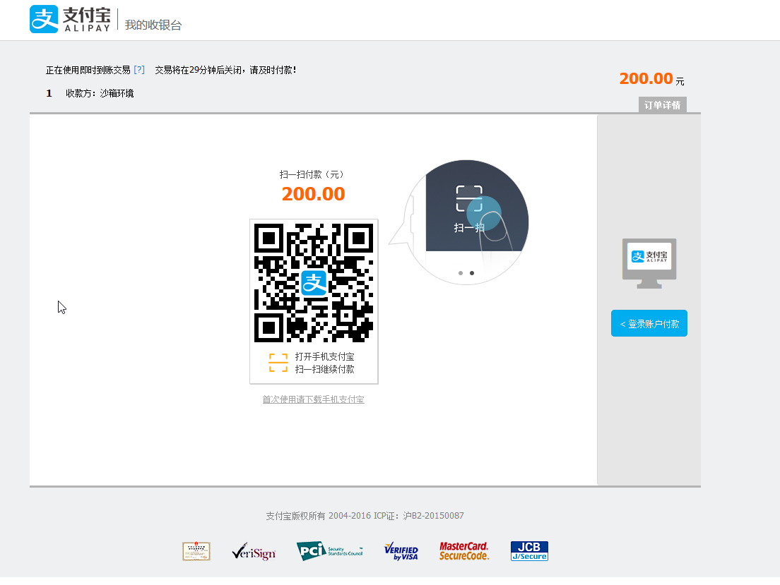The image size is (780, 585).
Task: Click the PCI Security Standards Council badge
Action: coord(330,550)
